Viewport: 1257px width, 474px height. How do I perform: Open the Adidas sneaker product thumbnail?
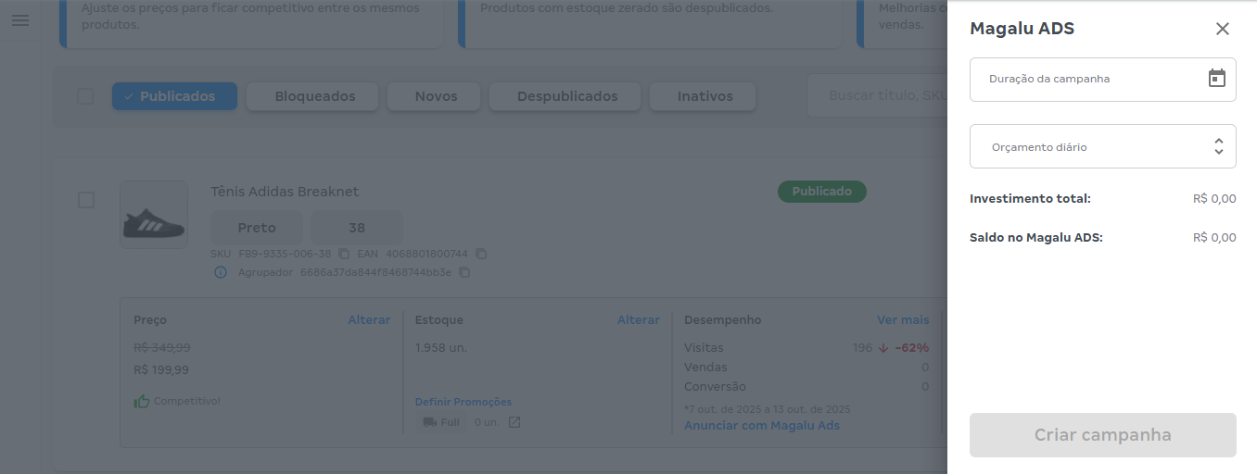pos(154,215)
